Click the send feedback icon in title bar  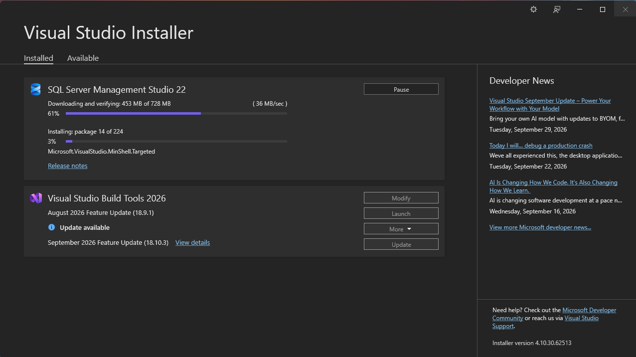coord(557,9)
